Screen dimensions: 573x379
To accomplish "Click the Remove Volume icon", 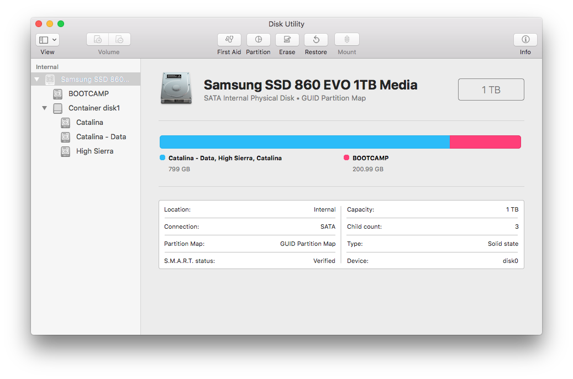I will (119, 39).
